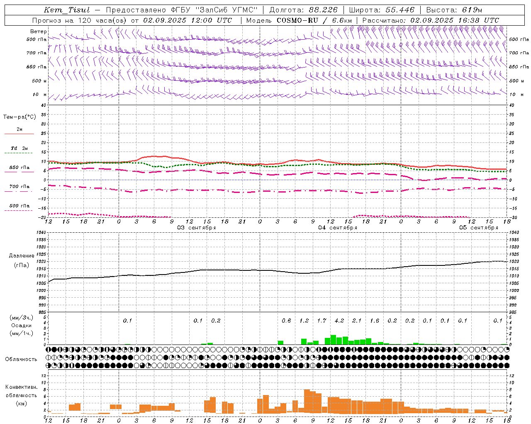Click '700 гПа' in the temperature legend

(x=19, y=187)
